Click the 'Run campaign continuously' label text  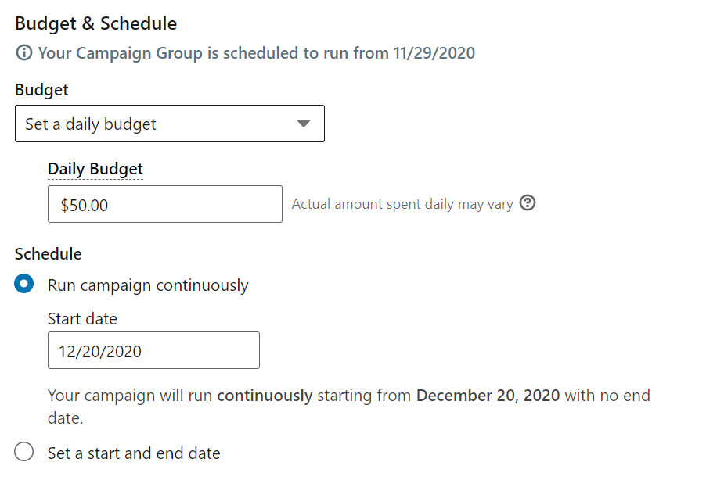tap(148, 285)
